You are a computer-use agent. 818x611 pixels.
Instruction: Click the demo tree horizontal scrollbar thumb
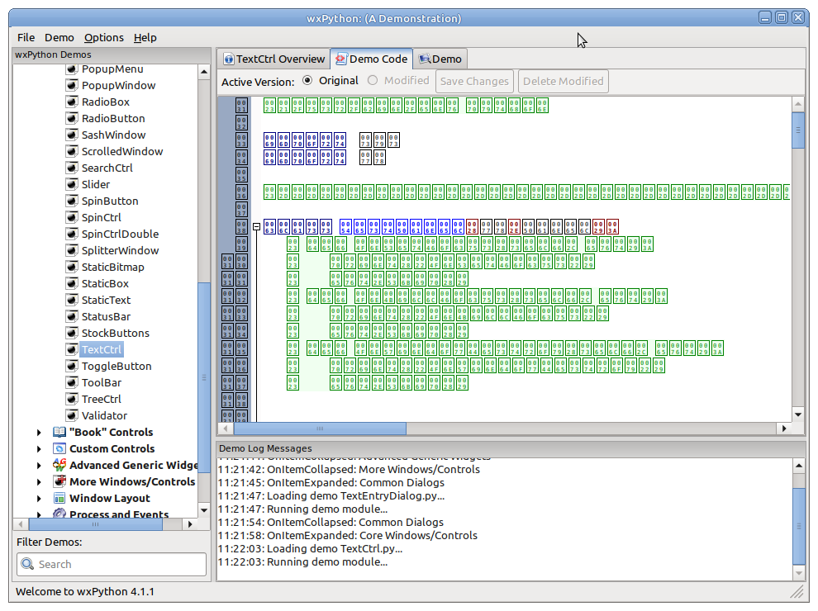[x=96, y=524]
